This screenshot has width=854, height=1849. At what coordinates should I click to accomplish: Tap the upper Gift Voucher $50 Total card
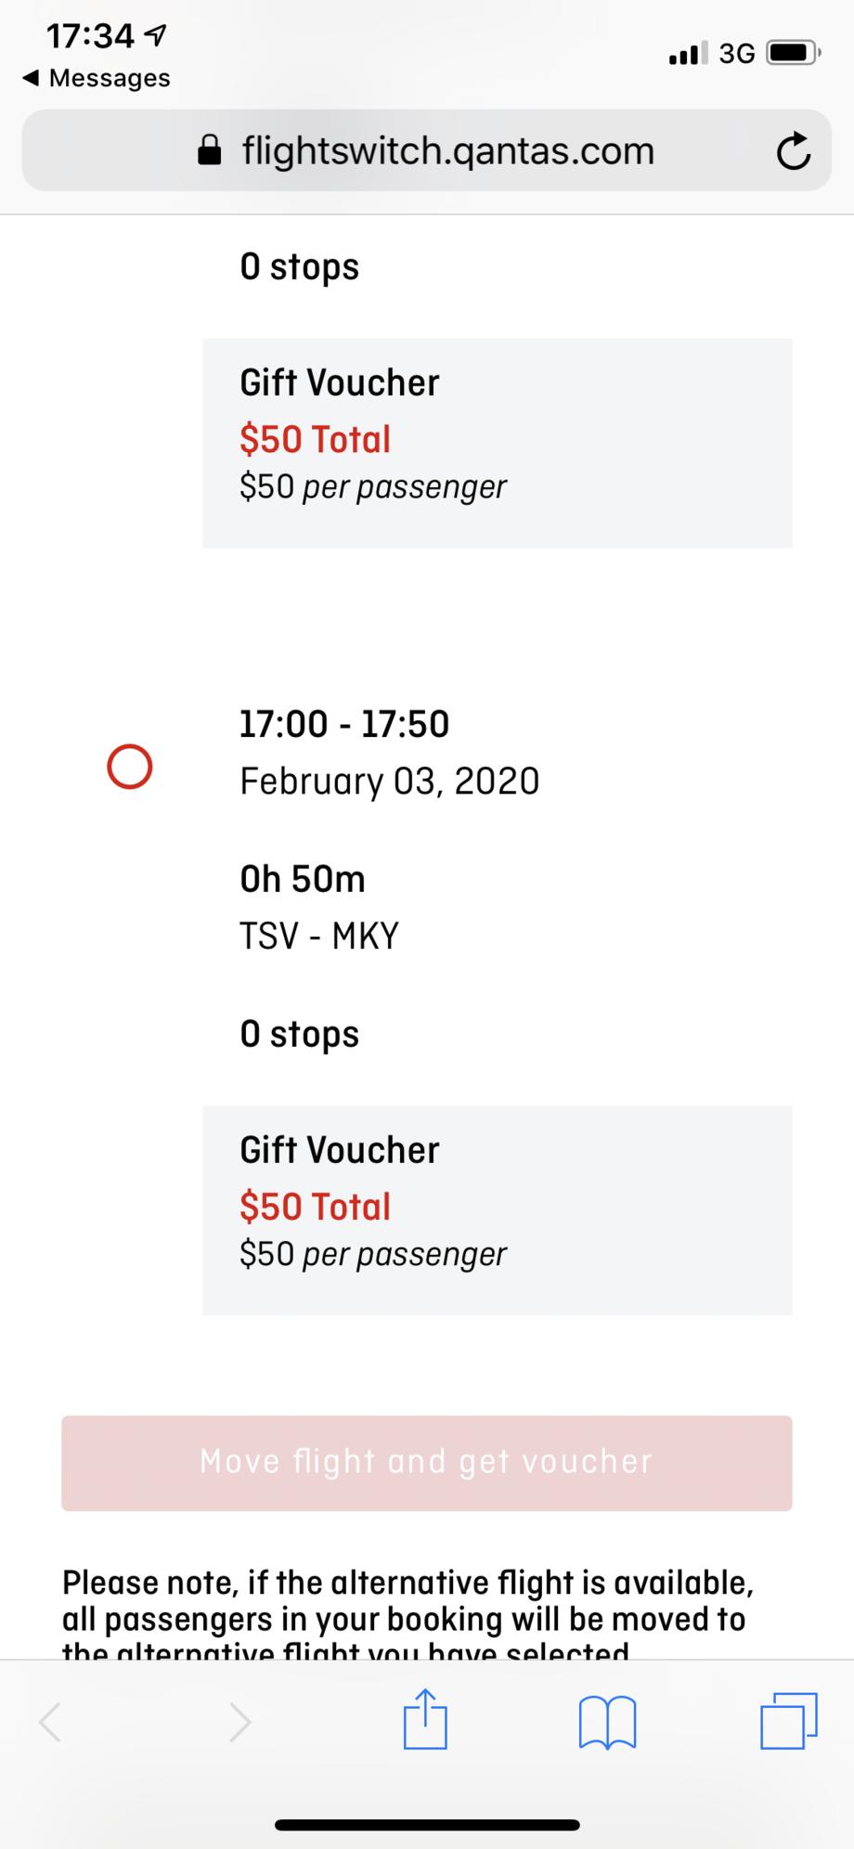(x=497, y=443)
